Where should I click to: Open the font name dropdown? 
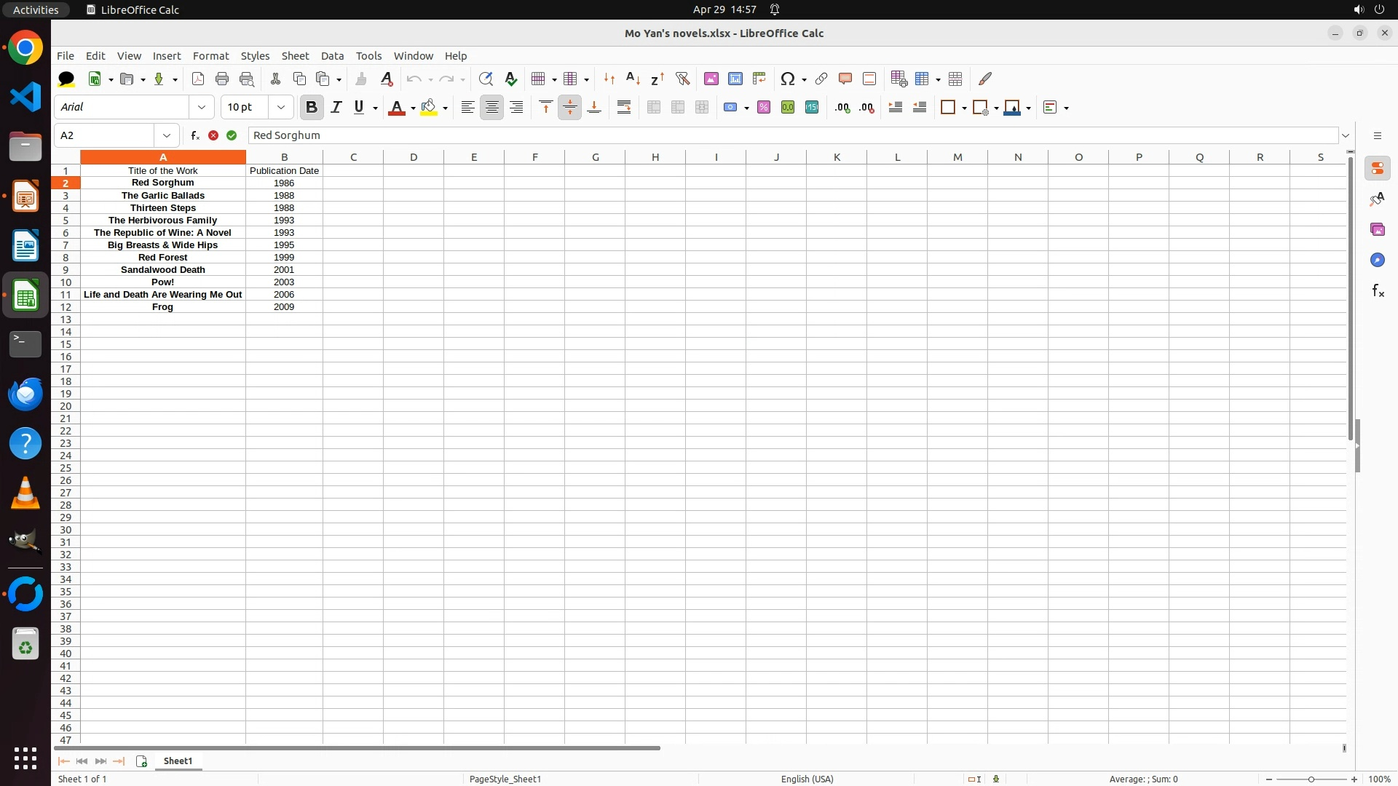[x=202, y=107]
